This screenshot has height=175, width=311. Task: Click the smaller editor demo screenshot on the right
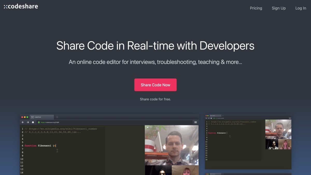[248, 142]
